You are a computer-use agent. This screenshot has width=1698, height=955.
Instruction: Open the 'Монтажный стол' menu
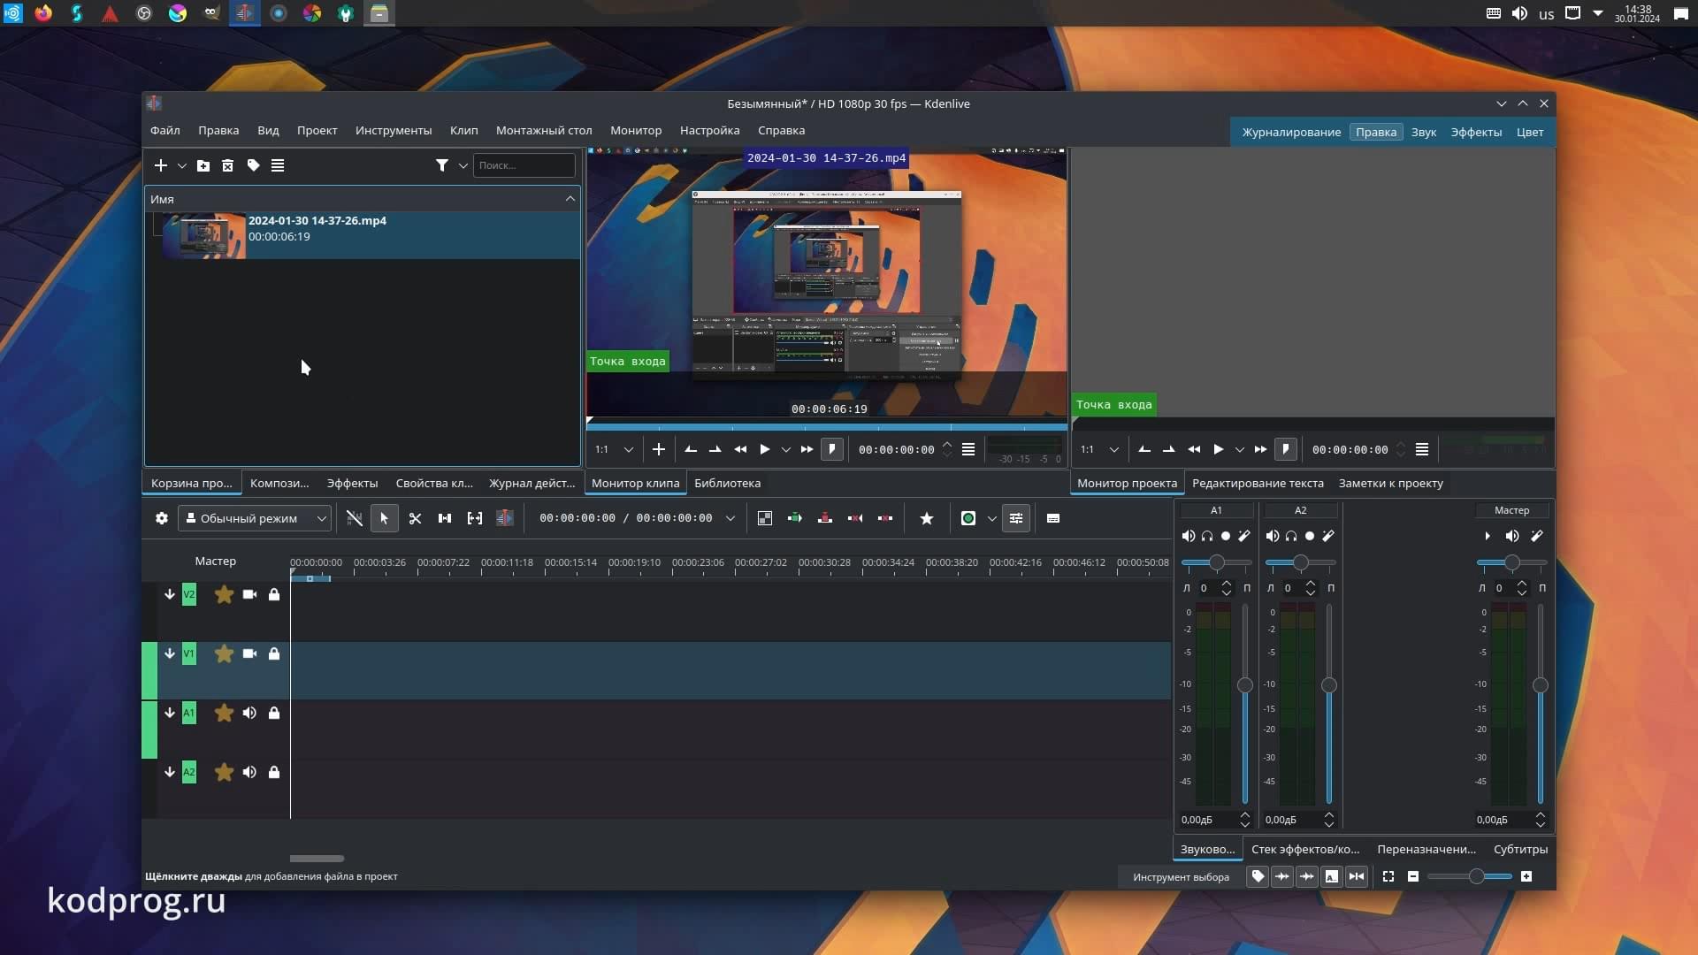pos(544,131)
